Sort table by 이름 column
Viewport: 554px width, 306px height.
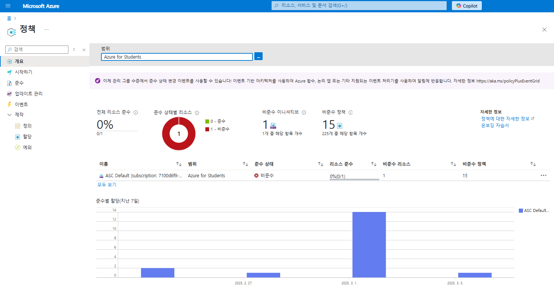coord(179,164)
